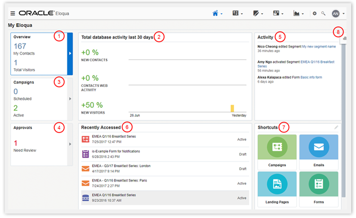Click form icon for is-Example Form row
The width and height of the screenshot is (356, 218).
tap(86, 154)
